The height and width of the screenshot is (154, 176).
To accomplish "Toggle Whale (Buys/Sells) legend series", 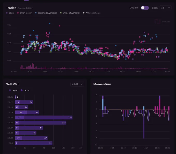I will coord(70,13).
